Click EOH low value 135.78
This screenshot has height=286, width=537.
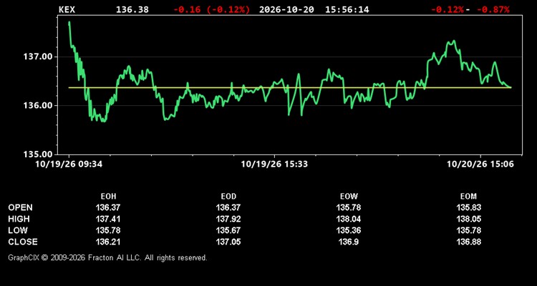tap(108, 230)
